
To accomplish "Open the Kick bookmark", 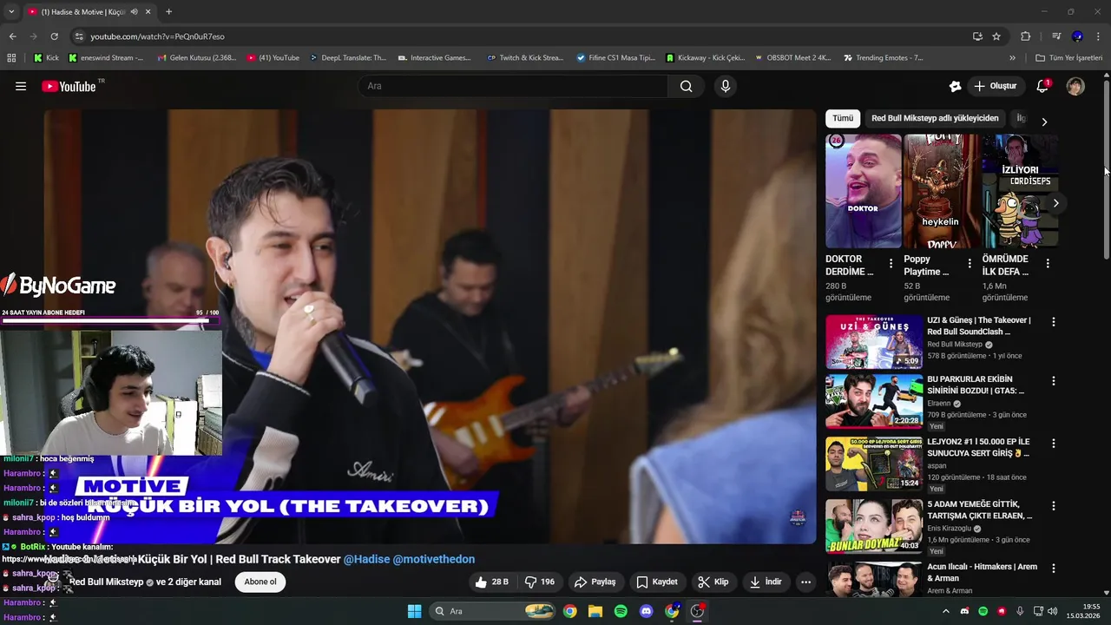I will tap(47, 57).
